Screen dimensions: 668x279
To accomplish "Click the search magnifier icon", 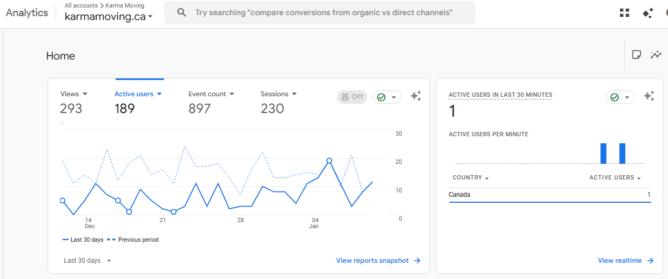I will 182,12.
